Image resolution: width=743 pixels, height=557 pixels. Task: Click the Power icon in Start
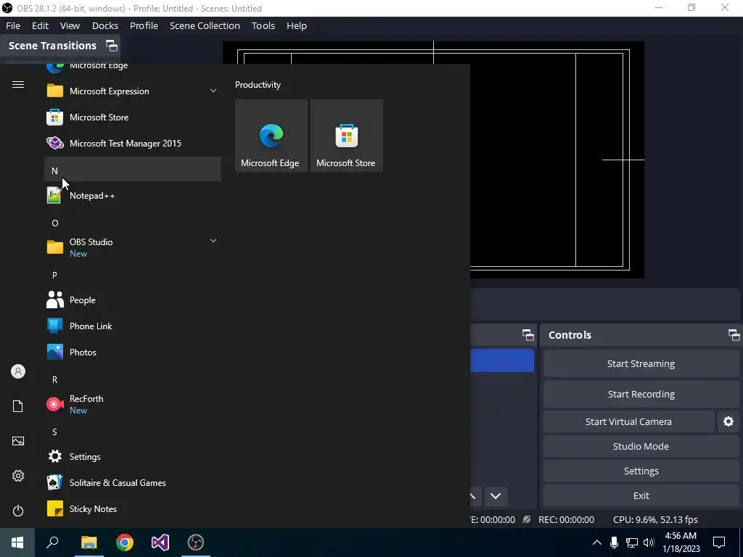(18, 511)
